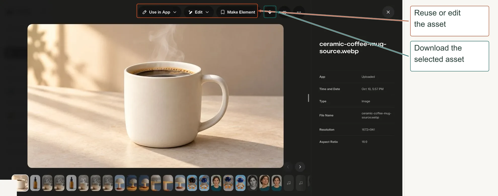Close the asset viewer with the X
Viewport: 498px width, 196px height.
click(x=388, y=12)
